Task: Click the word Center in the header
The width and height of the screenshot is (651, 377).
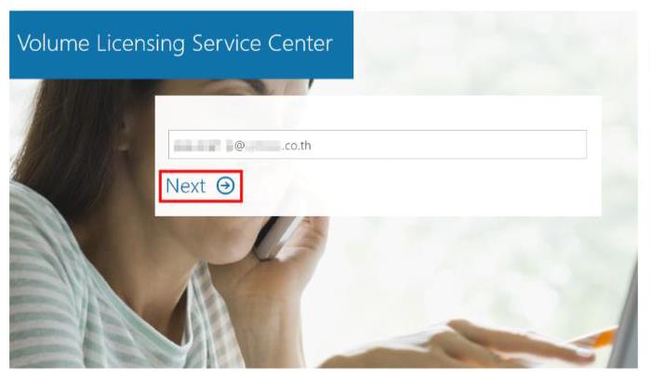Action: 300,43
